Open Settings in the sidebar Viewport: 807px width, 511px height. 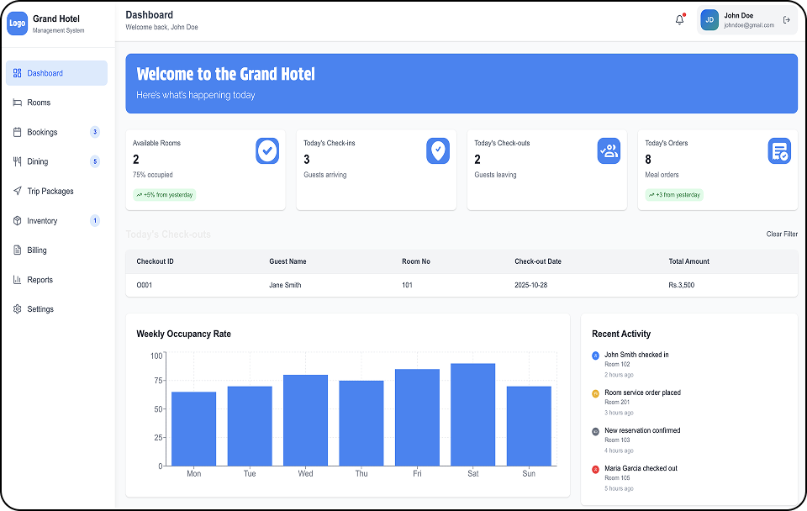[x=40, y=309]
